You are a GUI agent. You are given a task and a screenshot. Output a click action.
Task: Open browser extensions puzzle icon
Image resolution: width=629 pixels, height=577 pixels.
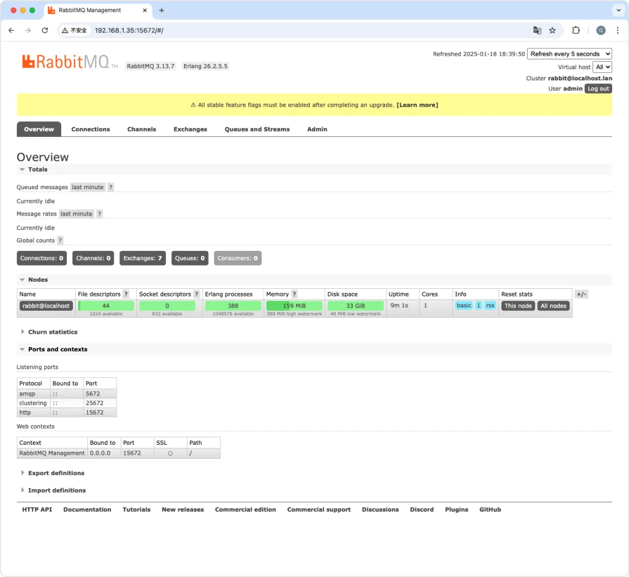(576, 30)
